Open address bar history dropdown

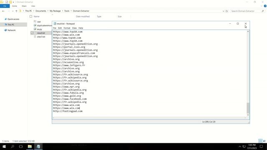click(x=223, y=11)
